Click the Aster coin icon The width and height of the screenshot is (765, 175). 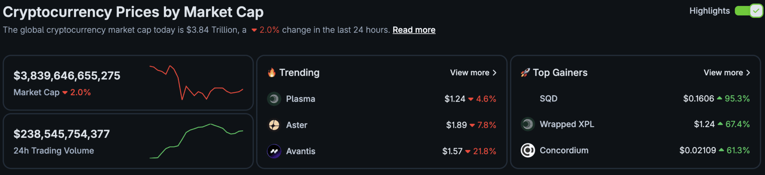[274, 125]
